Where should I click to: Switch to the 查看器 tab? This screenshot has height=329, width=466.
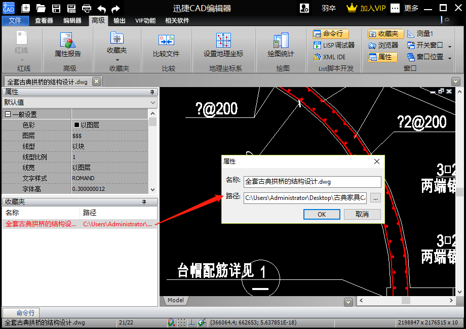click(x=44, y=20)
